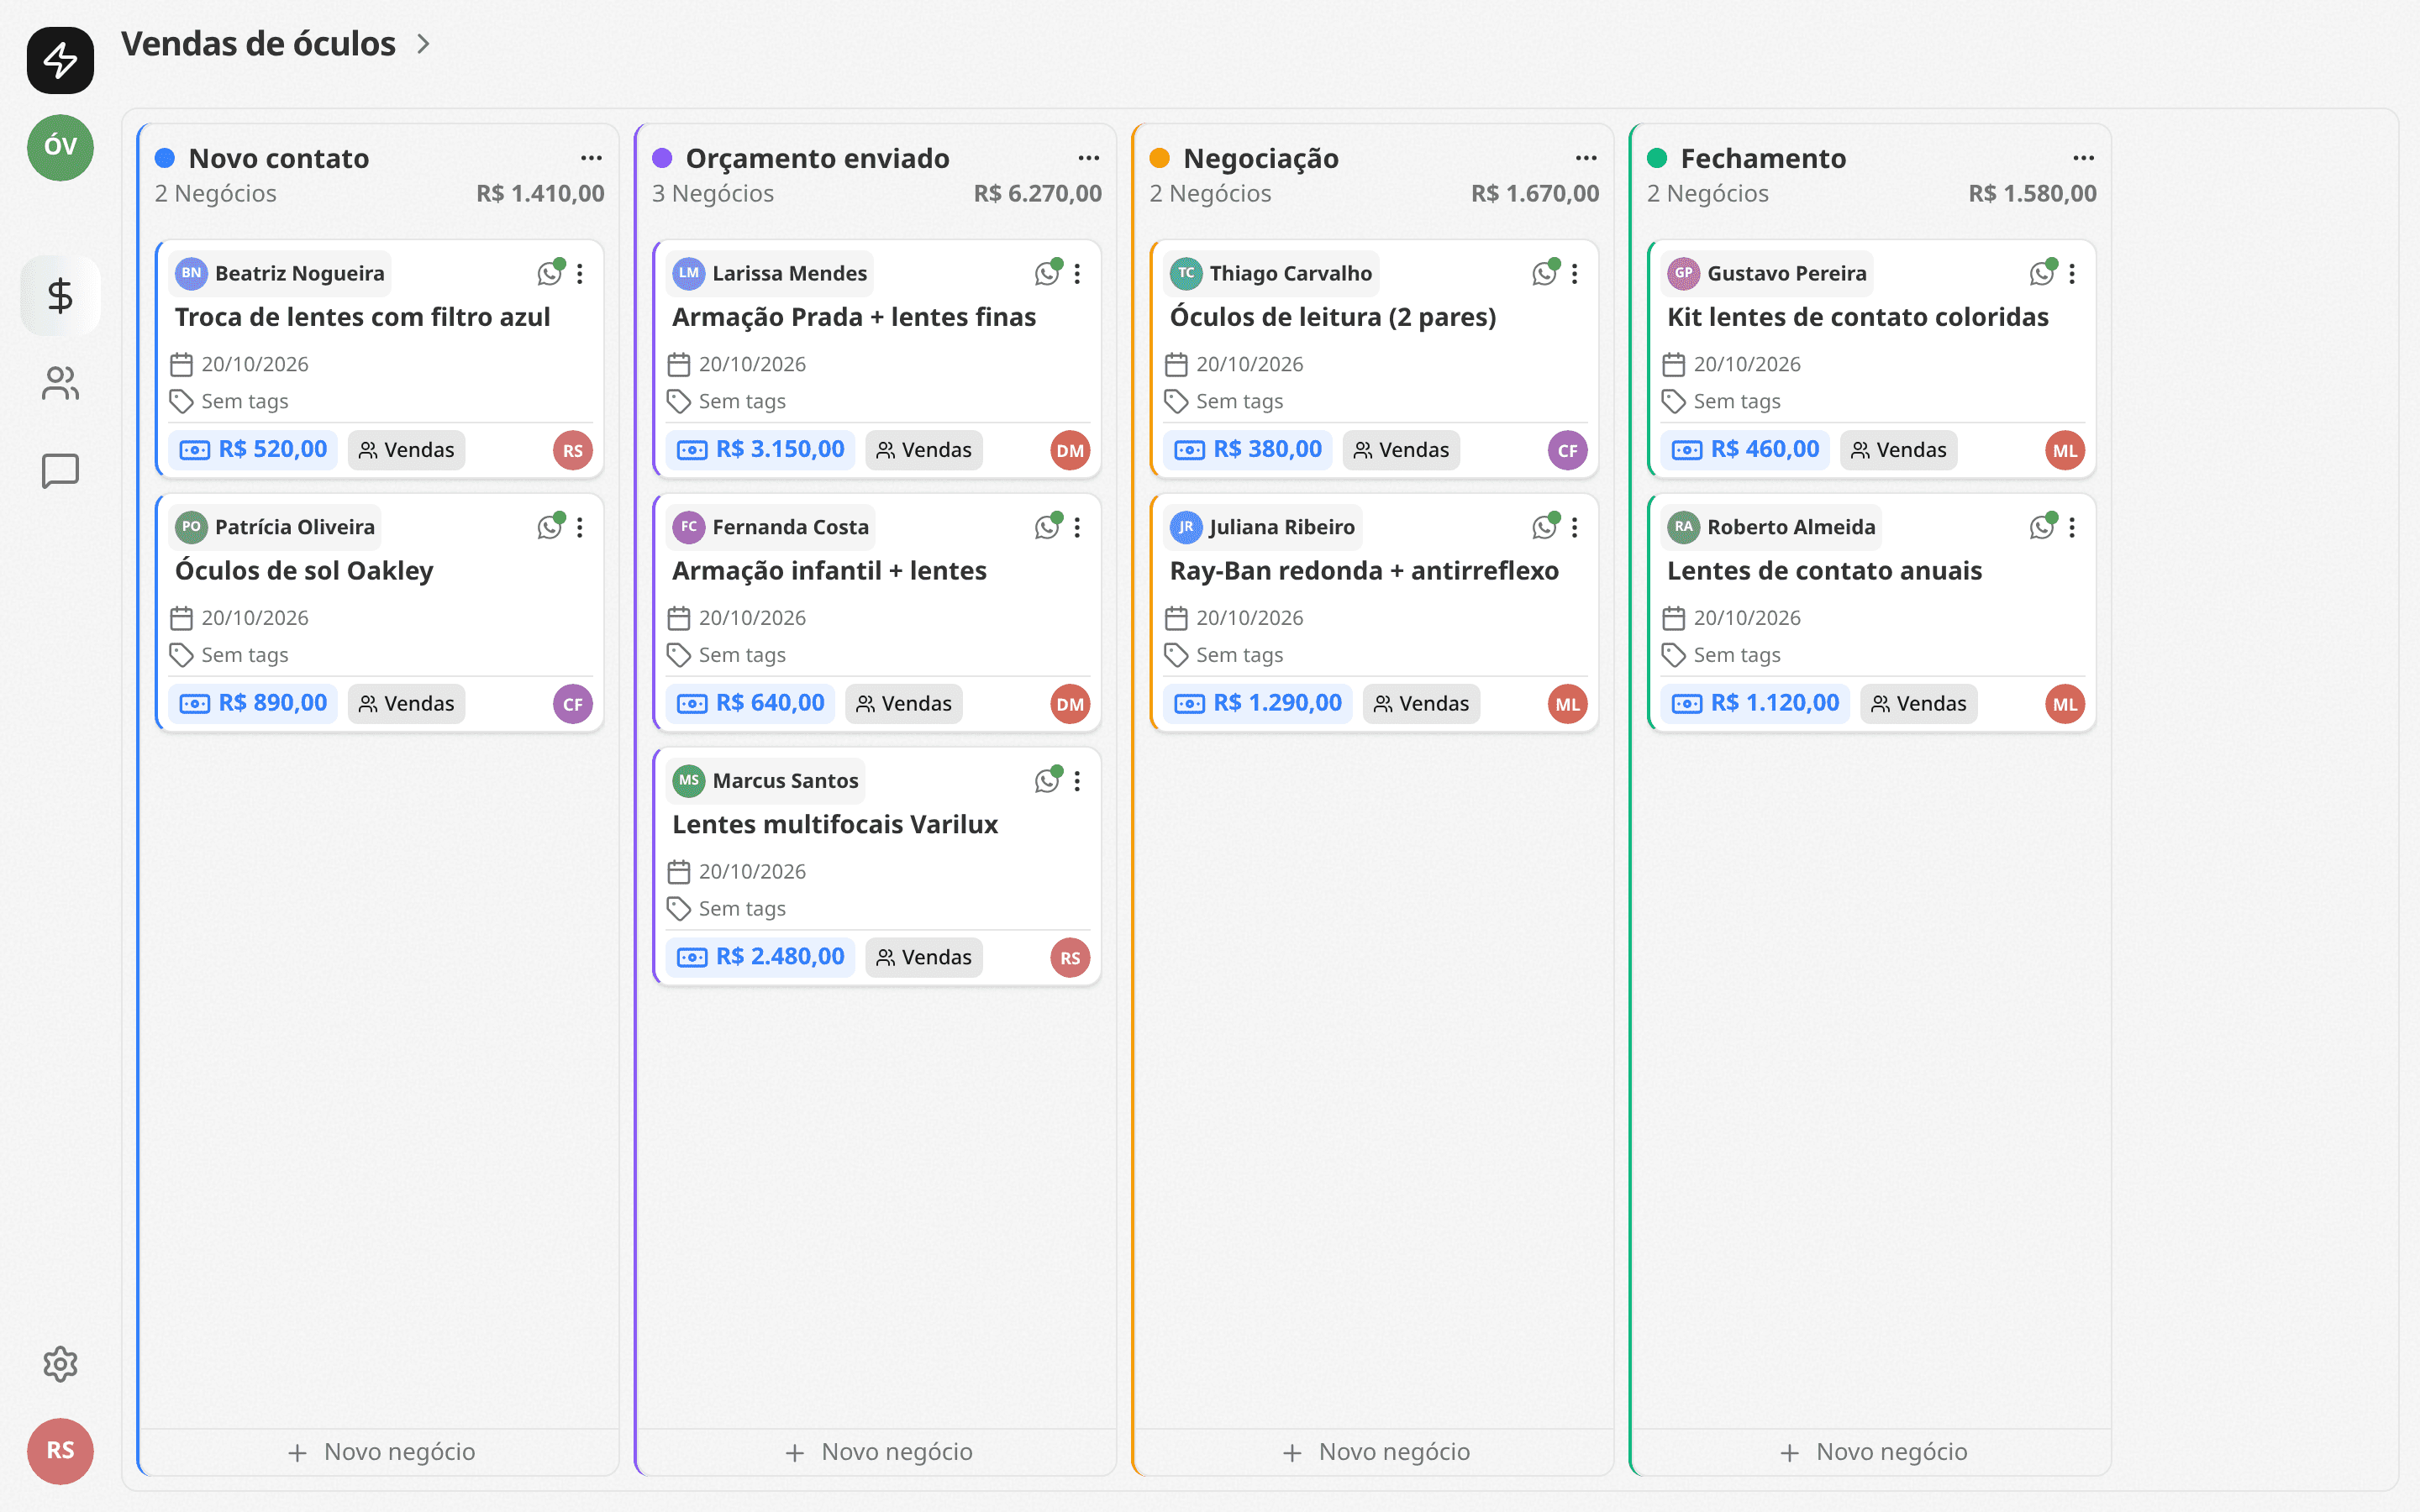2420x1512 pixels.
Task: Open the Armação Prada + lentes finas deal
Action: click(x=854, y=317)
